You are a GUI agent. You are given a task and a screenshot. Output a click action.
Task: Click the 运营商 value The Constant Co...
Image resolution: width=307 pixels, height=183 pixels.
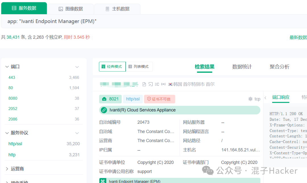[156, 140]
